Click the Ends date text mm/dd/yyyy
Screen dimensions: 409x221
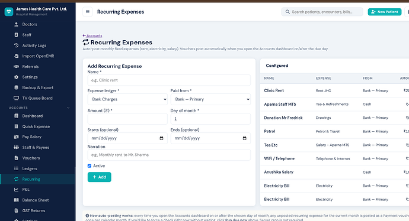click(187, 138)
